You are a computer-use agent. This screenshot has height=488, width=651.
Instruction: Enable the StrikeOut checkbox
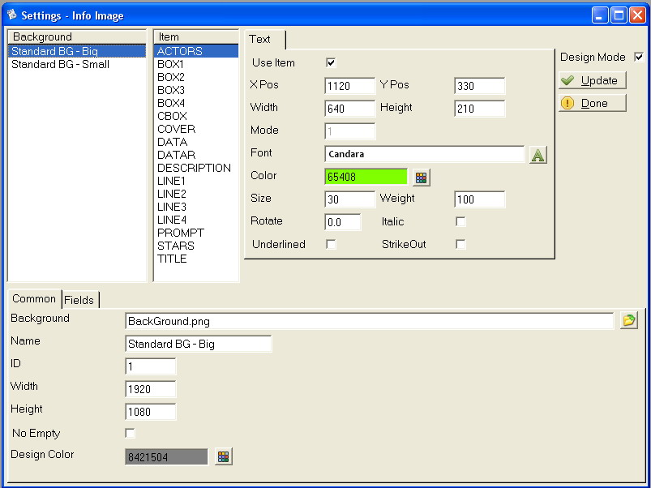(x=460, y=244)
